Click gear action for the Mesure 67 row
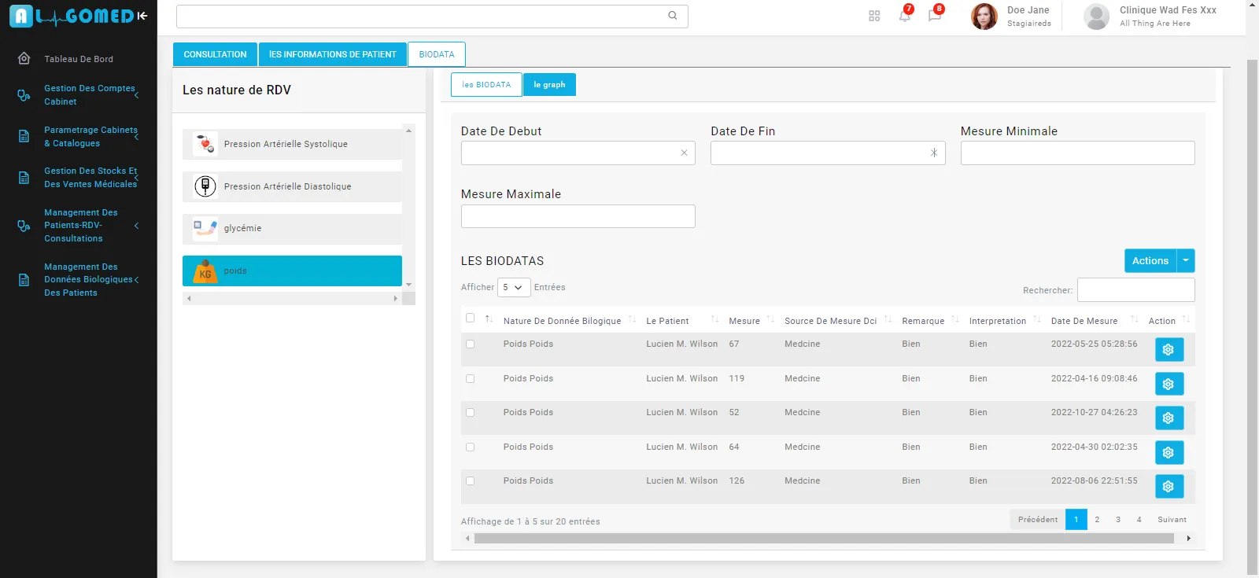 (x=1169, y=349)
